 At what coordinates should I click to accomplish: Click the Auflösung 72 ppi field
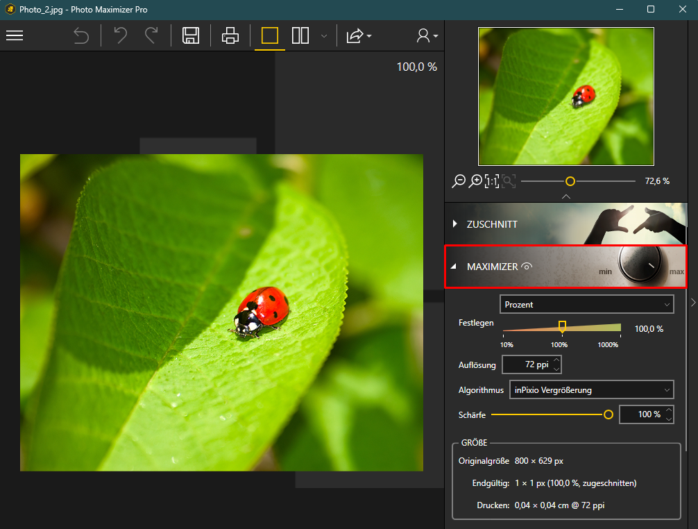point(531,364)
